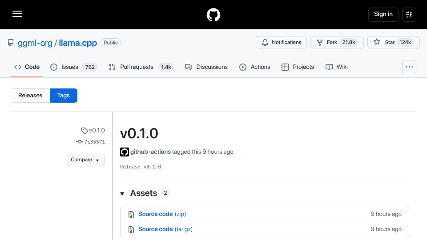The height and width of the screenshot is (240, 427).
Task: Select the Tags view
Action: tap(64, 96)
